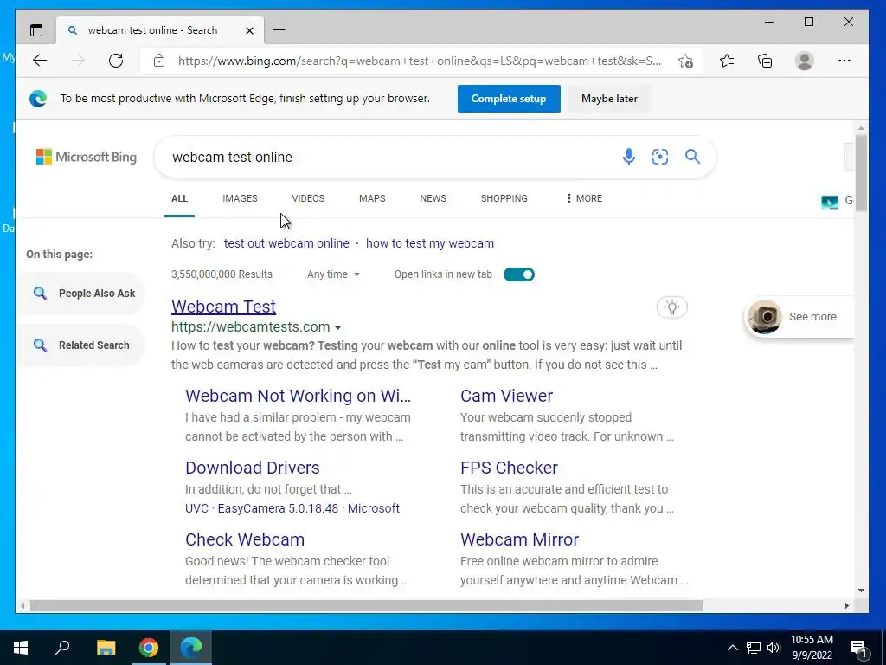
Task: Select Microsoft Edge taskbar icon
Action: point(191,648)
